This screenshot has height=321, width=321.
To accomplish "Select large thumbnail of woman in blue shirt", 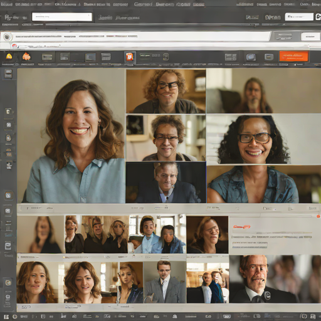I will coord(71,136).
